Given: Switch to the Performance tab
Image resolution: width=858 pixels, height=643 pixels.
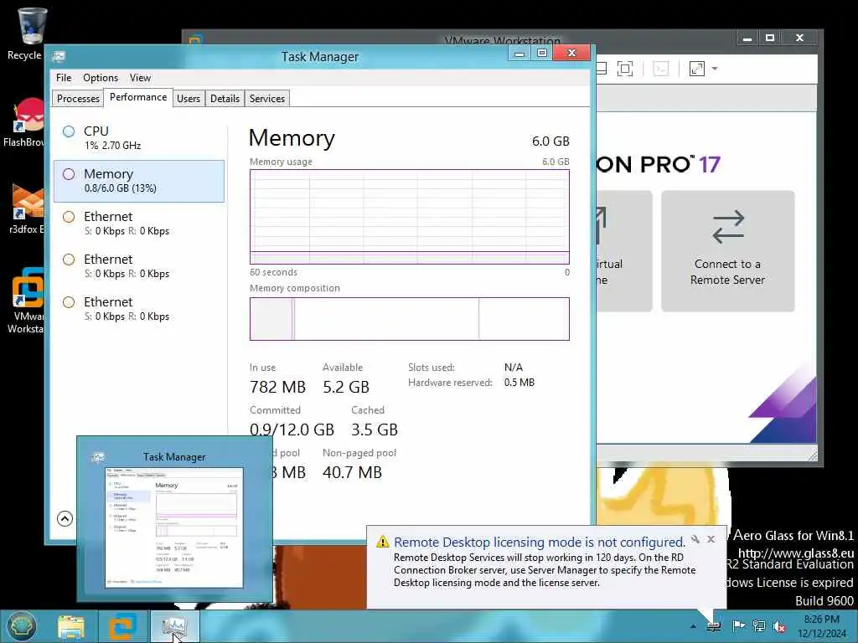Looking at the screenshot, I should (138, 97).
